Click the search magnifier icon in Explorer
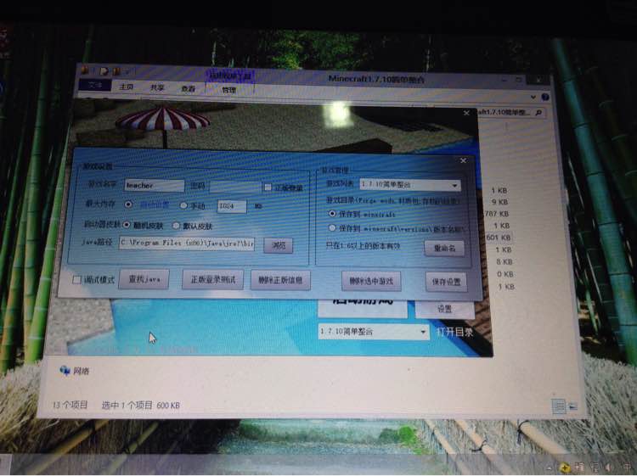This screenshot has height=476, width=637. pos(538,112)
